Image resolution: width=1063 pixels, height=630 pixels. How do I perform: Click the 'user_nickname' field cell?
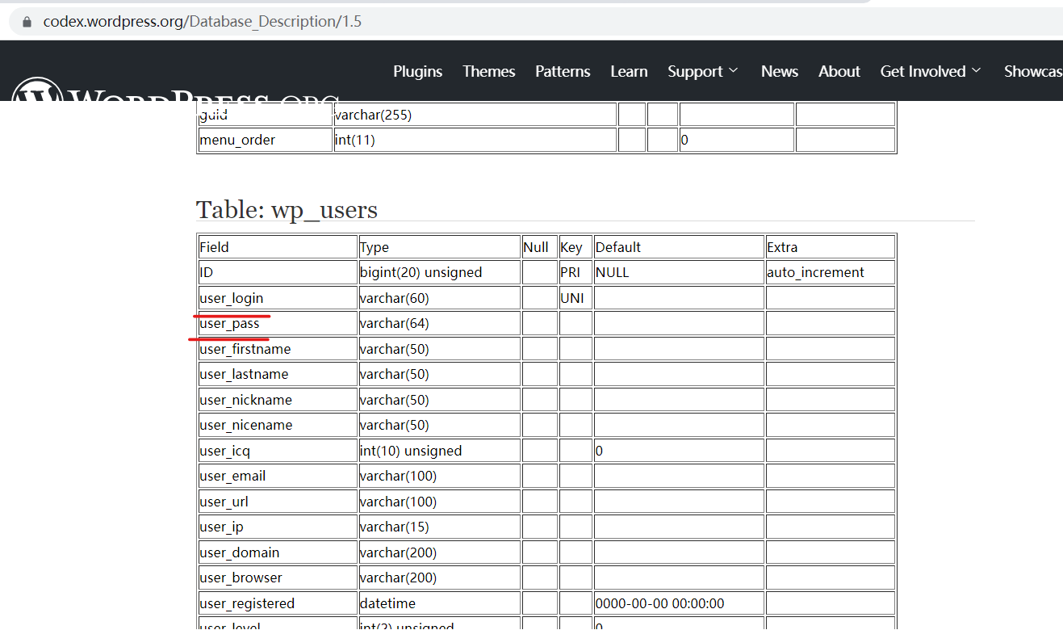(278, 400)
